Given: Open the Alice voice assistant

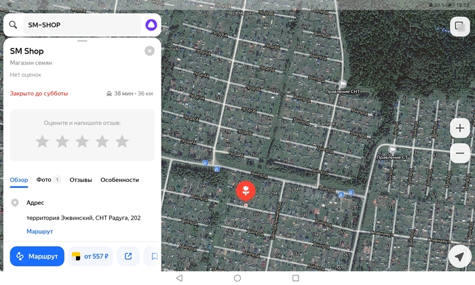Looking at the screenshot, I should 151,25.
